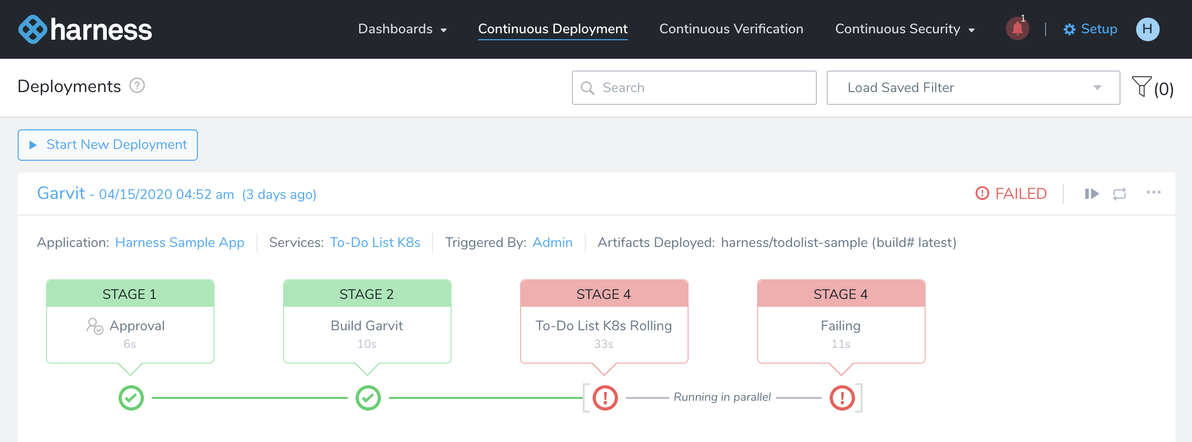Open notifications bell icon

pos(1017,28)
